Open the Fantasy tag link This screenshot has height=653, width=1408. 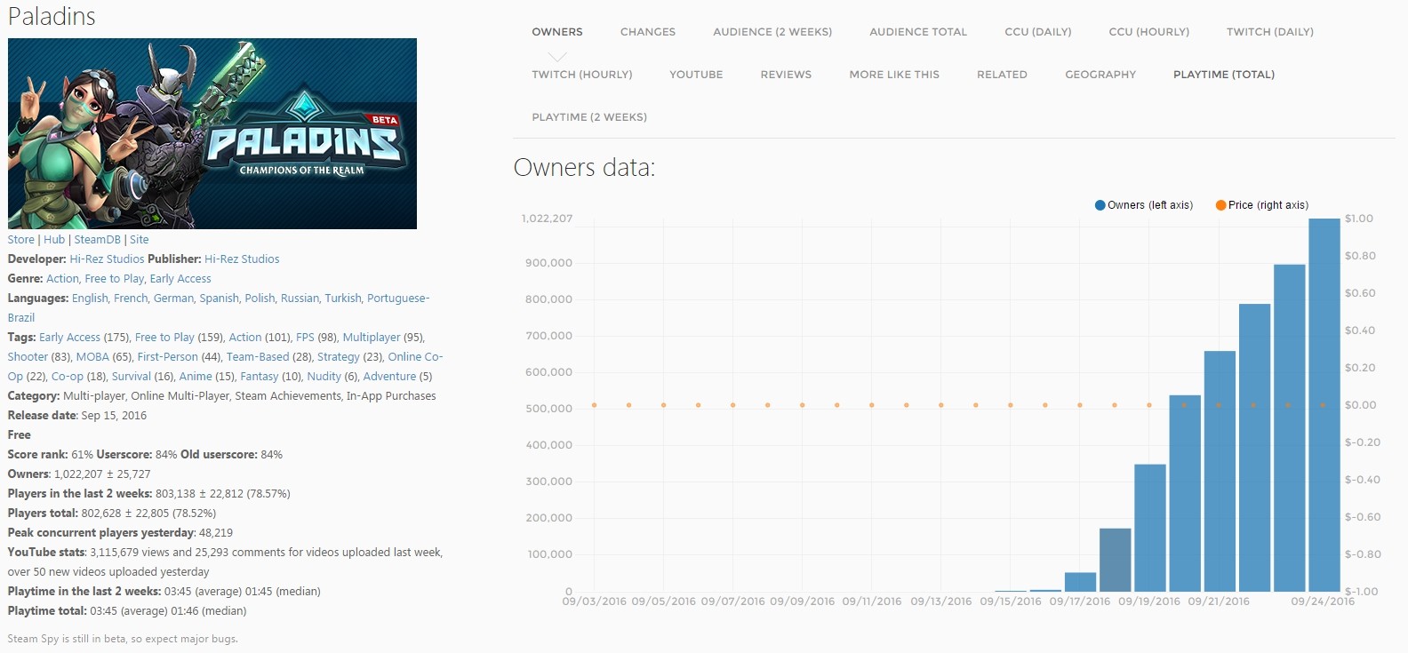click(x=260, y=377)
